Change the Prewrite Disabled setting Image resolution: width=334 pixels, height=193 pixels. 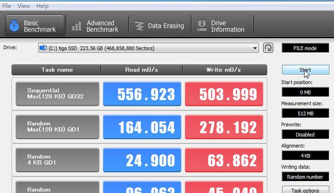(305, 134)
